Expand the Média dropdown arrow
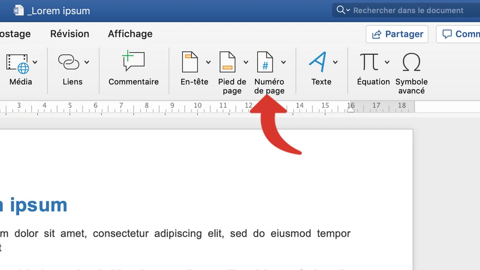 tap(35, 62)
